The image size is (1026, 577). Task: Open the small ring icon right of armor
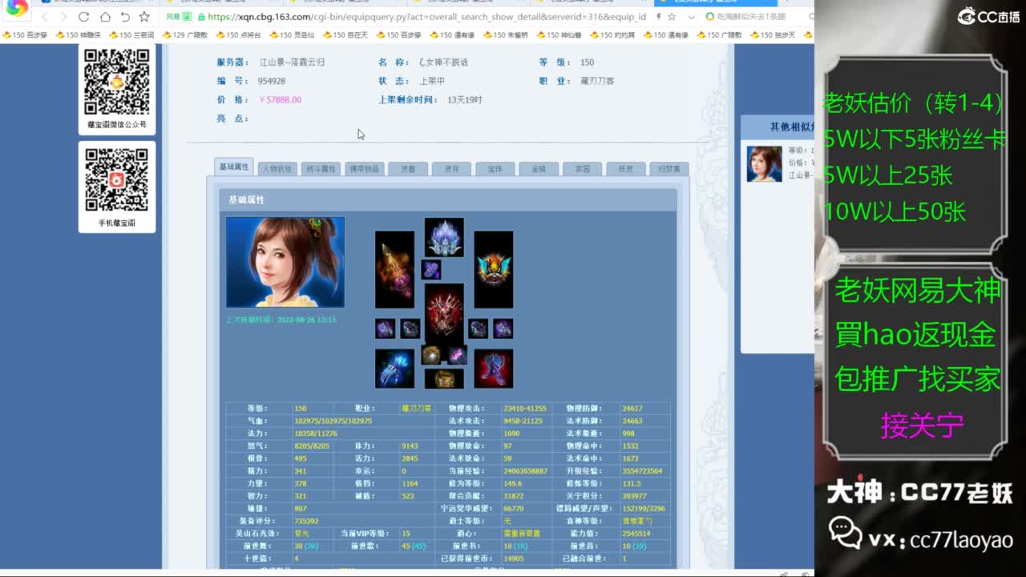478,329
